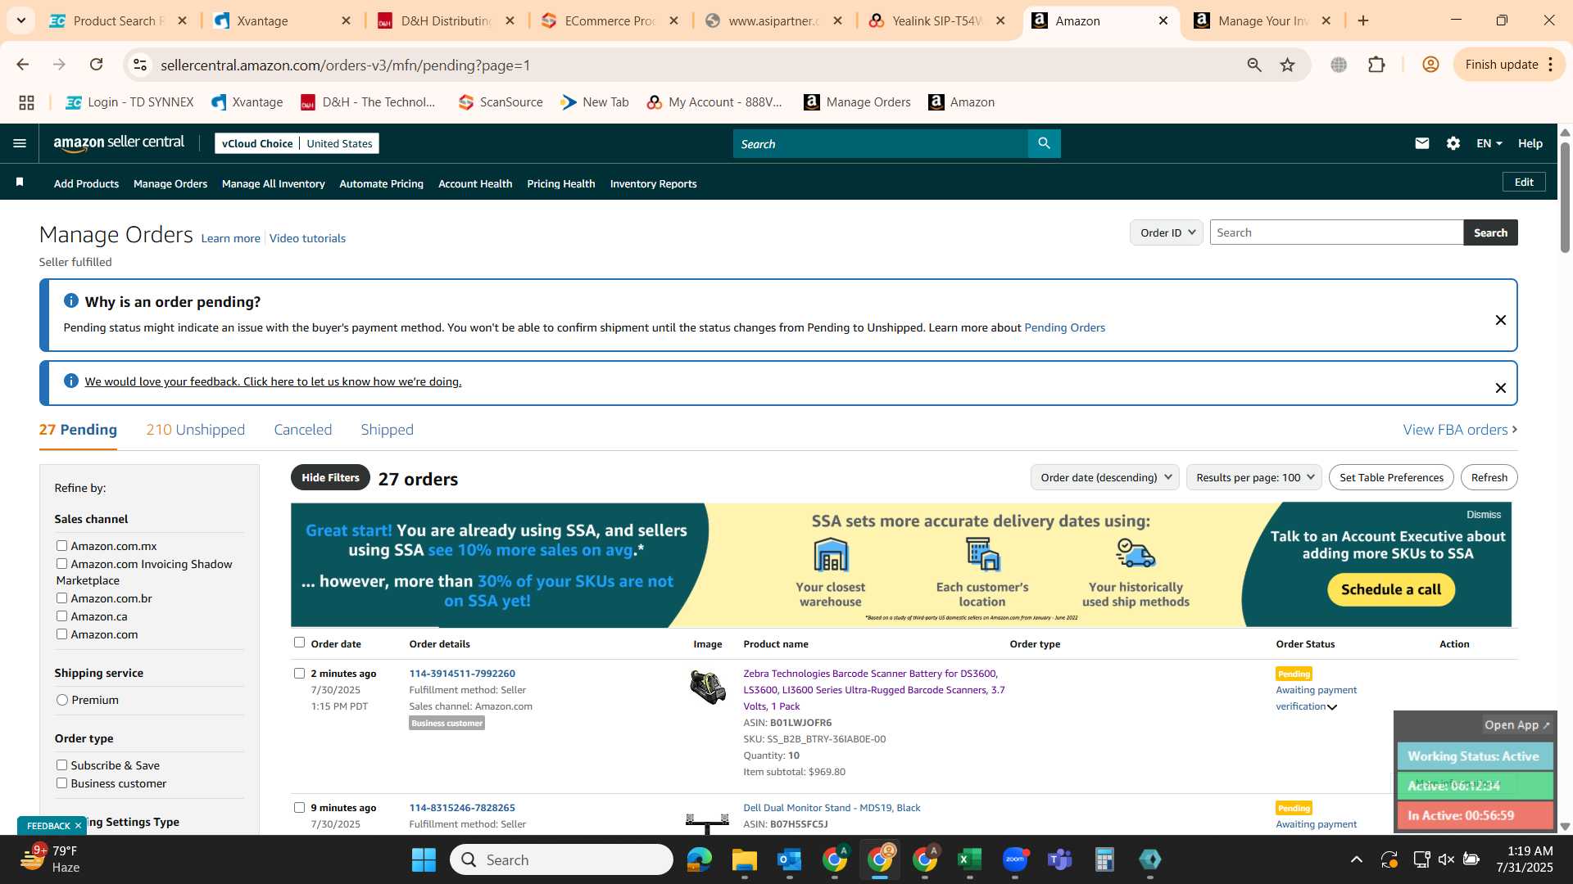Reload the page with the refresh icon

tap(97, 65)
